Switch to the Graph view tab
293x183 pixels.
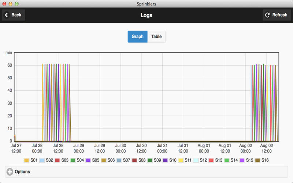138,37
